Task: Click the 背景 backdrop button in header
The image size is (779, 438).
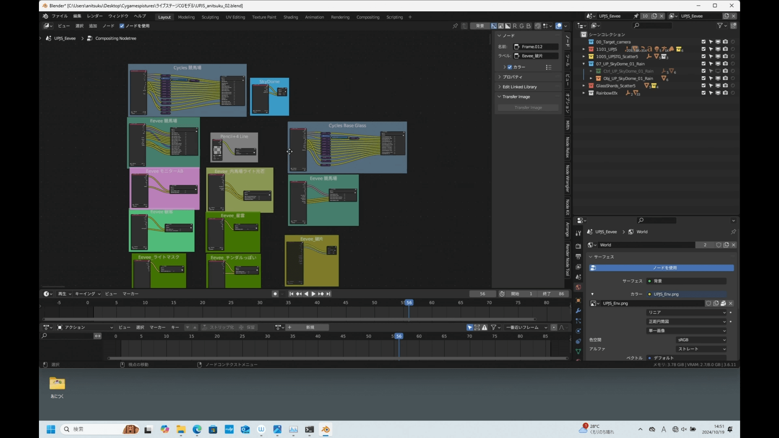Action: point(480,26)
